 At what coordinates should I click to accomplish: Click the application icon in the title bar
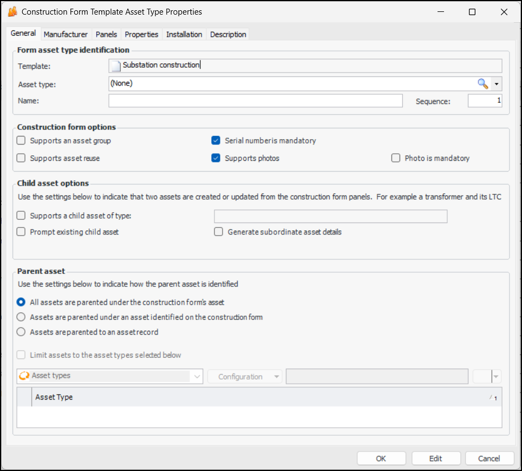(x=12, y=11)
